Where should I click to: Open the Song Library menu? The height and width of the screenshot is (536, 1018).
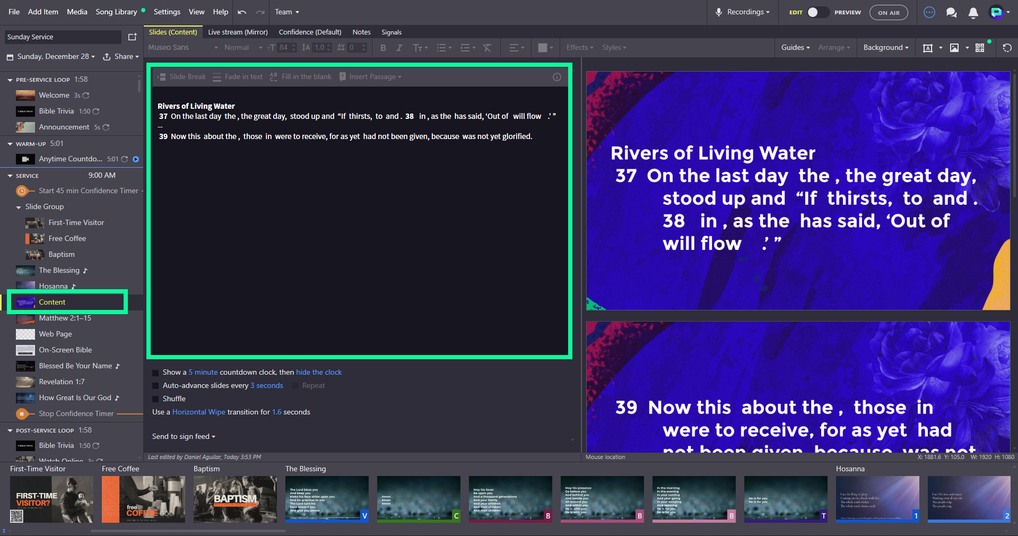(x=116, y=12)
